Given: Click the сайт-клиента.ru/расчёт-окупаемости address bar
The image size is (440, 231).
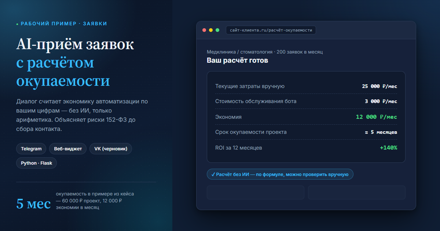Looking at the screenshot, I should (271, 30).
